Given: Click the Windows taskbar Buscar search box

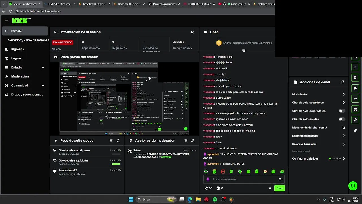Looking at the screenshot, I should click(156, 199).
